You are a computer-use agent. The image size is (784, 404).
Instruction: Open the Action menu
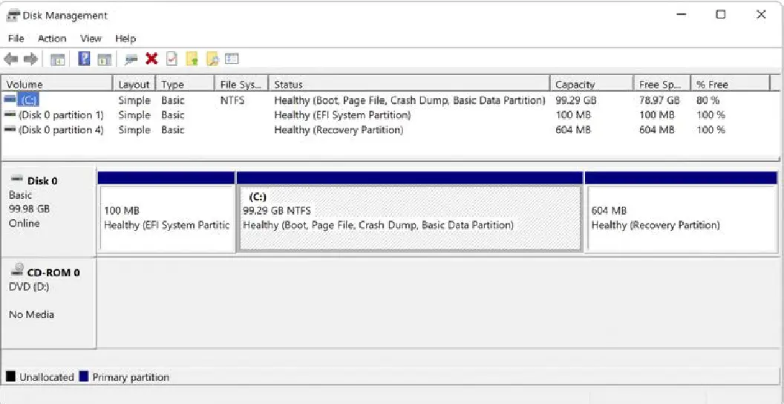click(52, 38)
